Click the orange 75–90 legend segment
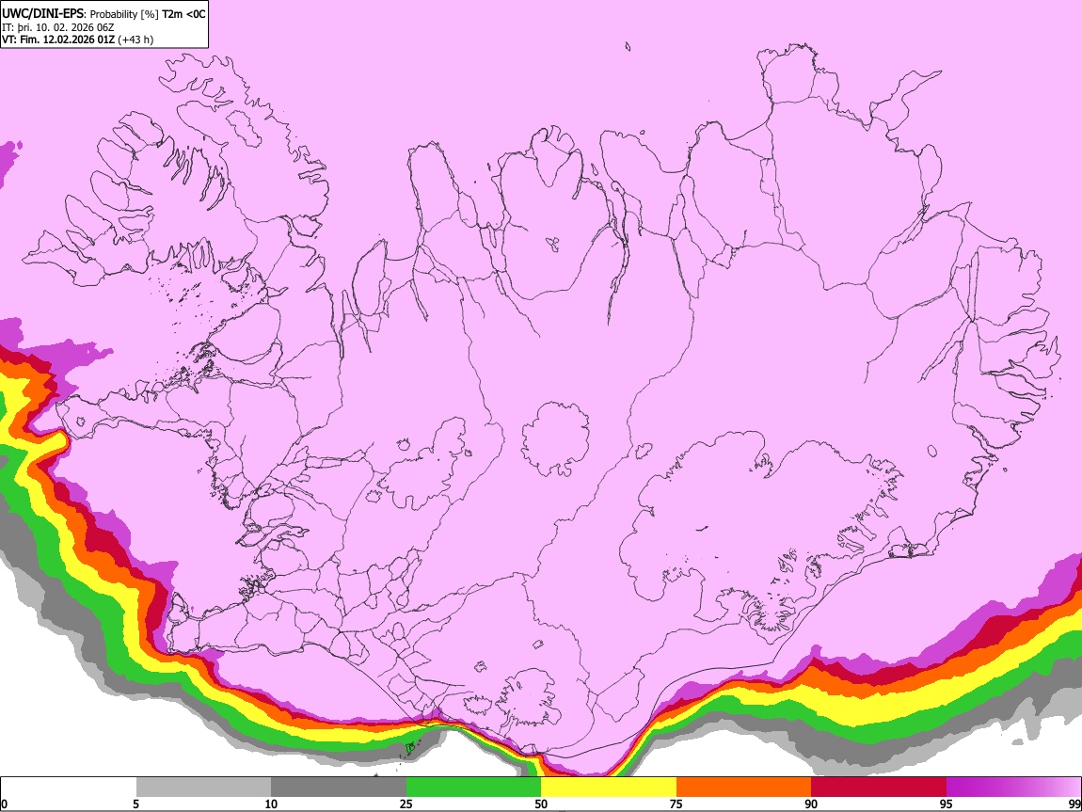The image size is (1082, 812). coord(744,788)
